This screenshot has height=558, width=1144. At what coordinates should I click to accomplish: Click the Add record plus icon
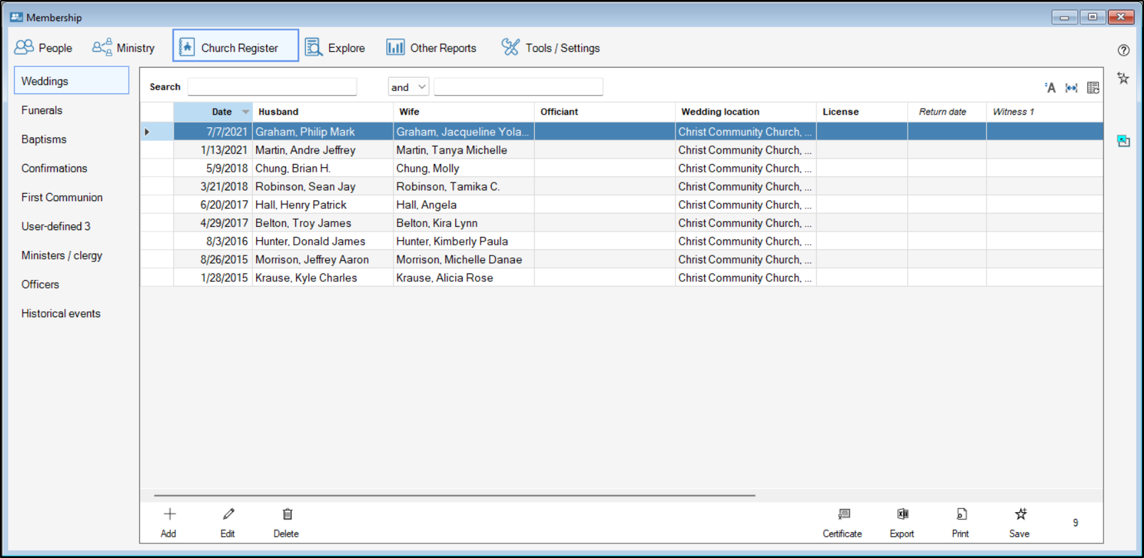click(x=169, y=514)
